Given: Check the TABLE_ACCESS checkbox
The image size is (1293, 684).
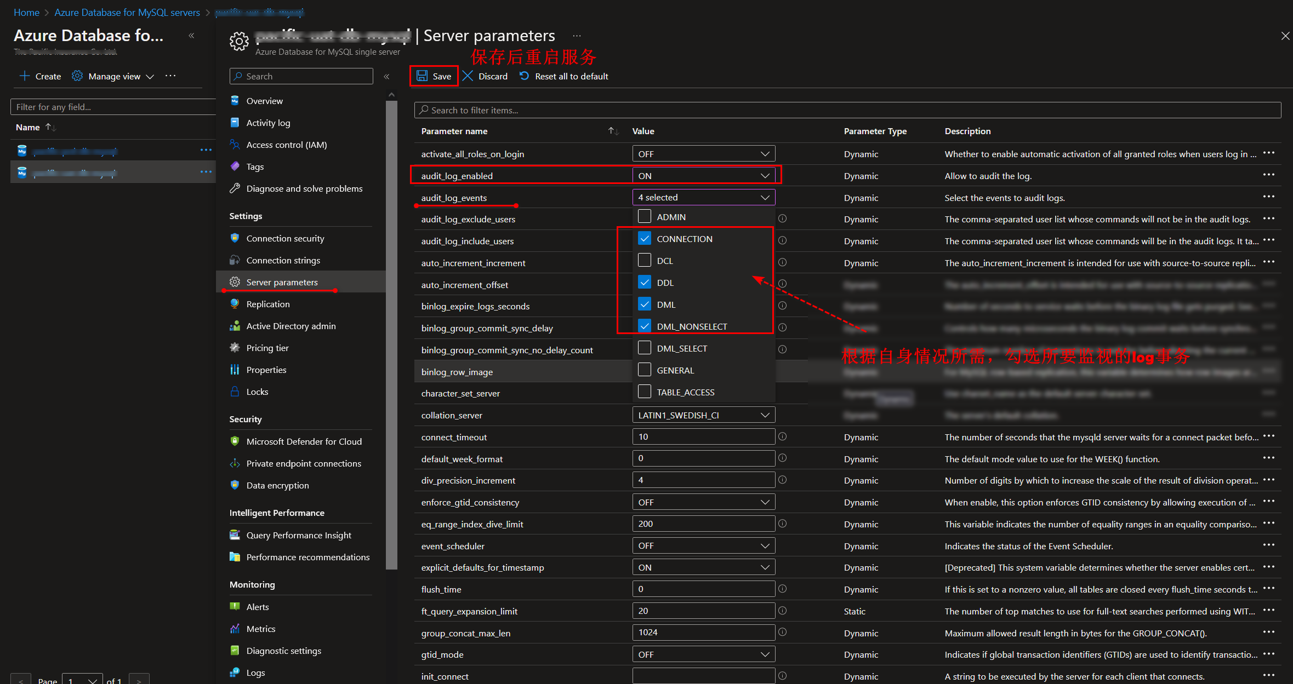Looking at the screenshot, I should coord(645,392).
